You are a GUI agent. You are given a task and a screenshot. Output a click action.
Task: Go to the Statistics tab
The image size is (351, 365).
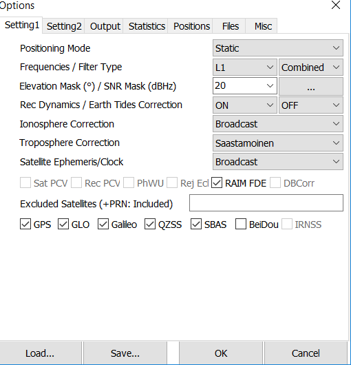pos(147,26)
